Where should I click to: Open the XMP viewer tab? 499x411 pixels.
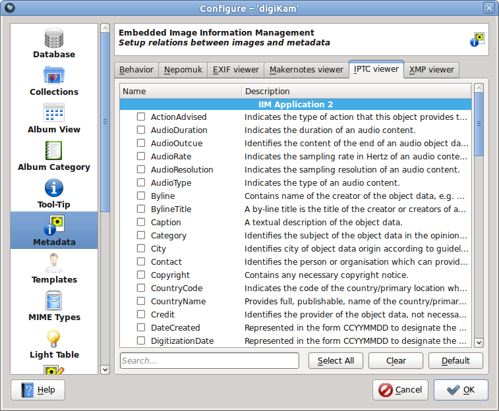click(x=432, y=70)
